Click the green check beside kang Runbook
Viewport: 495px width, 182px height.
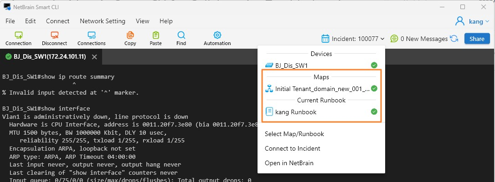(374, 111)
